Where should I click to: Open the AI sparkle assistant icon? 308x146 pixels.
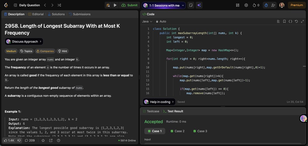199,5
